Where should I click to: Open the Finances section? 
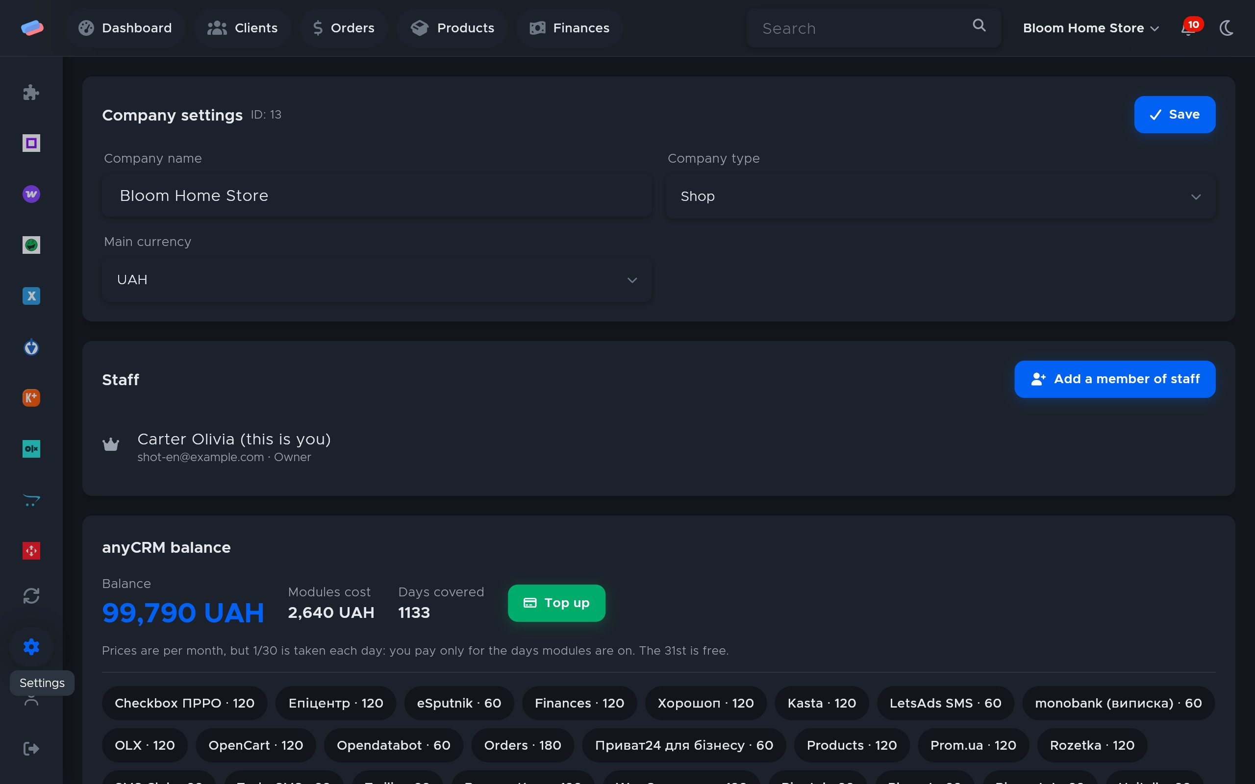[x=570, y=28]
